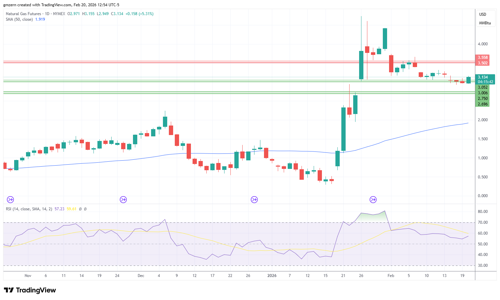Click the SMA value 1.919
Viewport: 500px width, 300px height.
coord(40,19)
